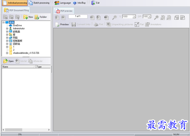Screen dimensions: 190x136
Task: Click the Open file button
Action: click(8, 61)
